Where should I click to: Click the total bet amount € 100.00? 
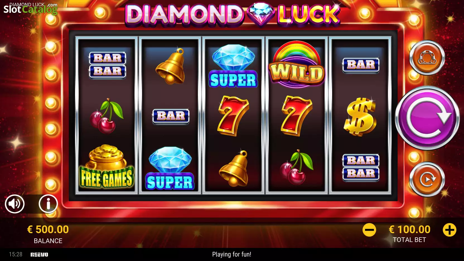[x=409, y=230]
